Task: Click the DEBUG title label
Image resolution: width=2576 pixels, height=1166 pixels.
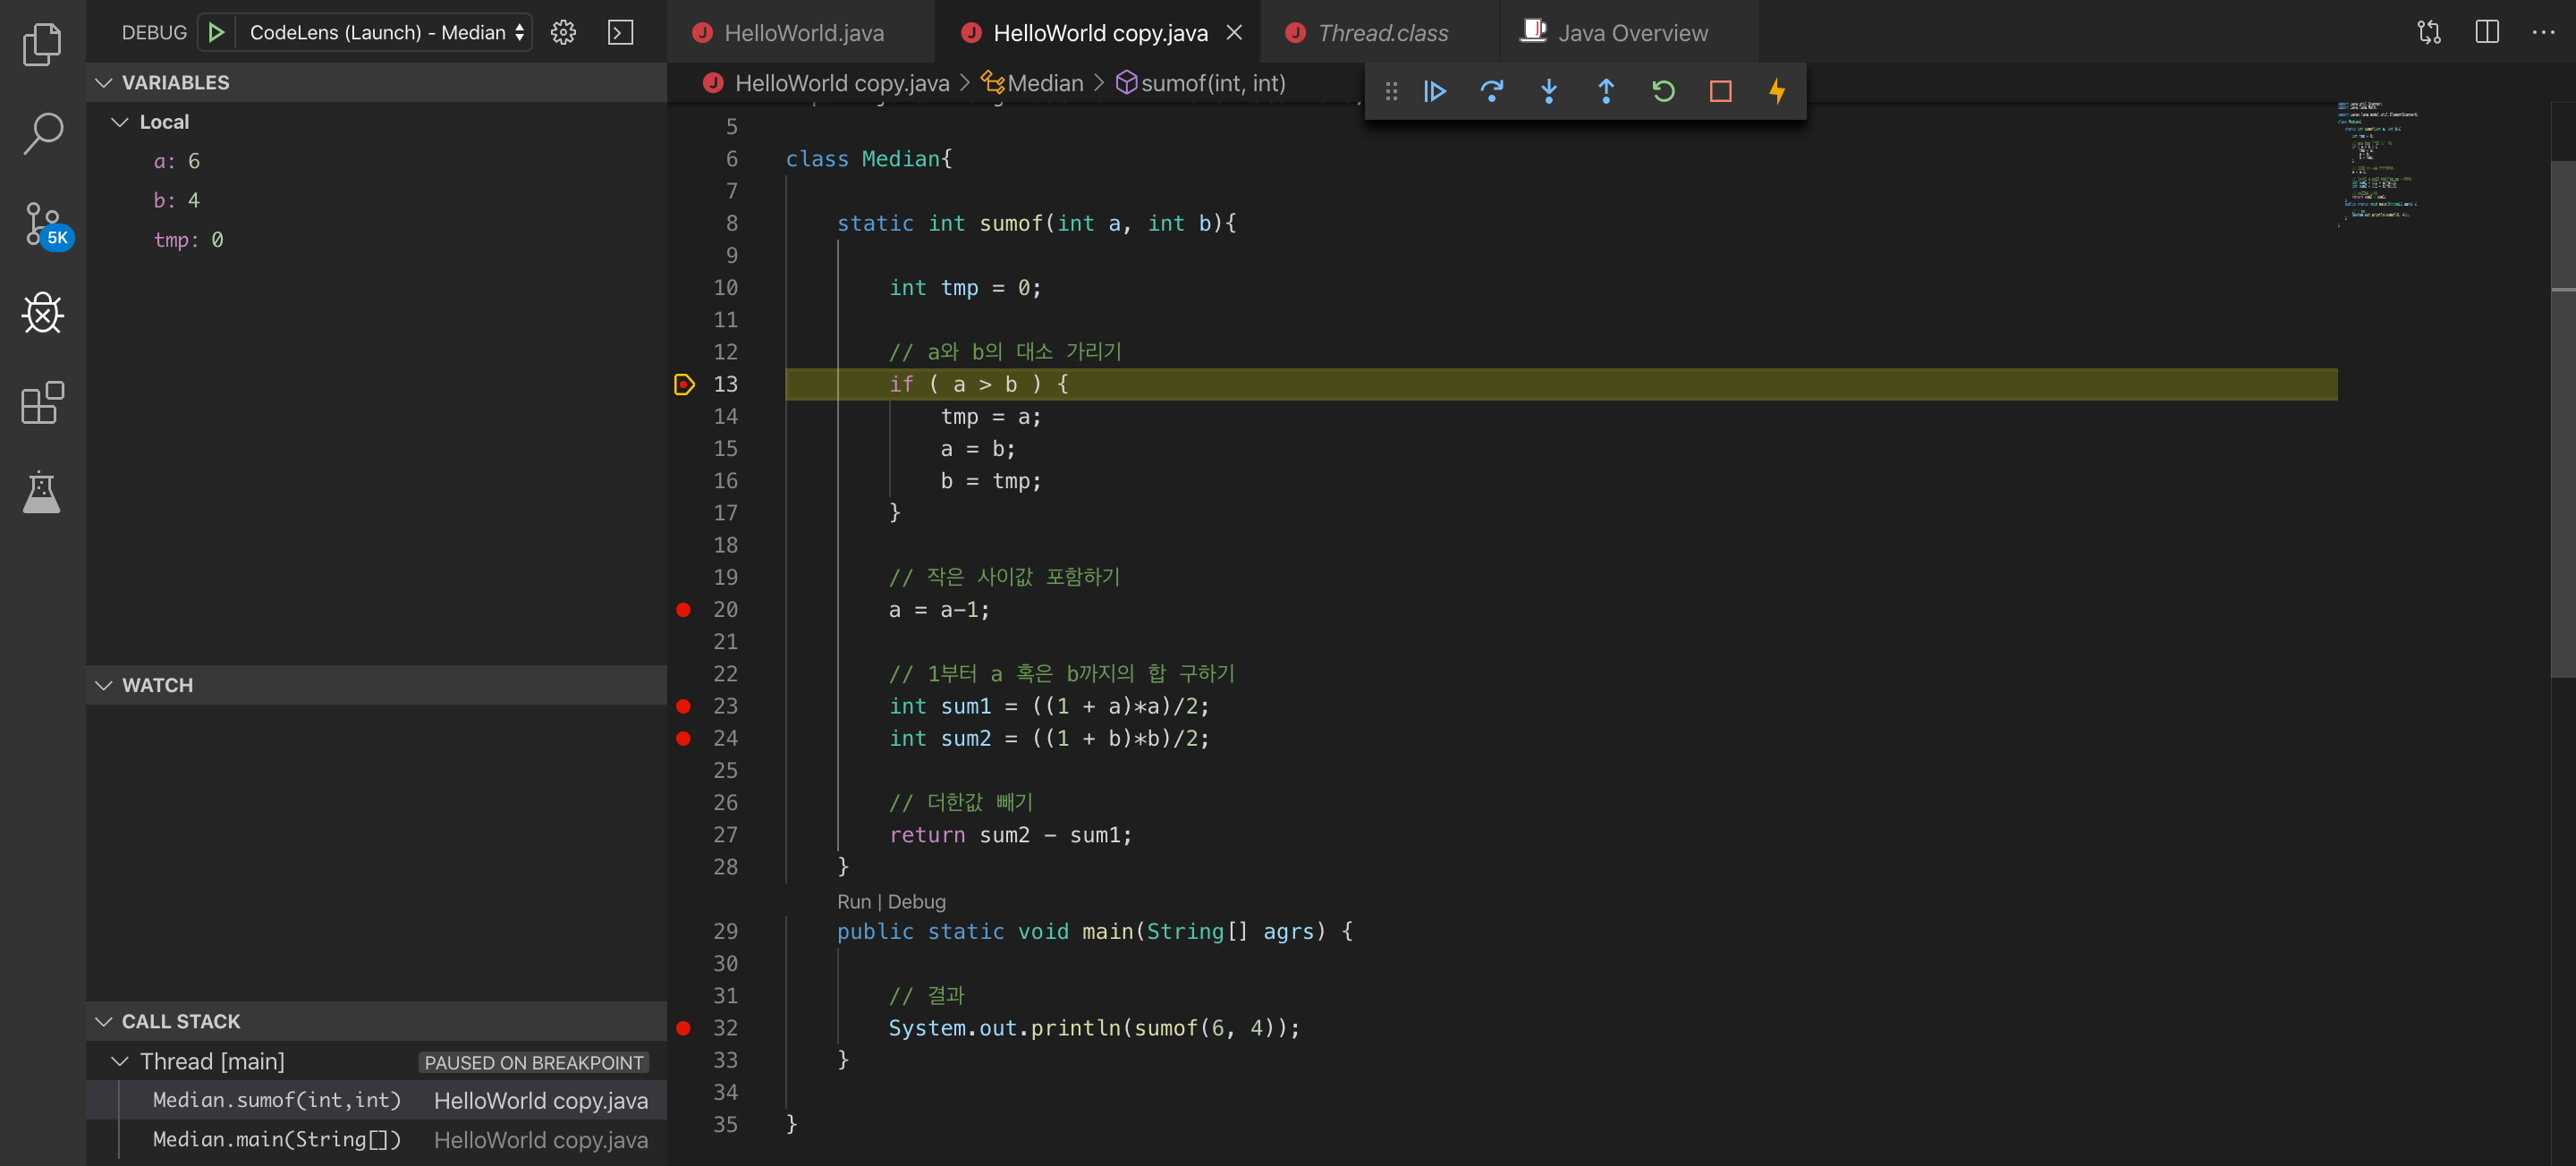Action: [154, 33]
